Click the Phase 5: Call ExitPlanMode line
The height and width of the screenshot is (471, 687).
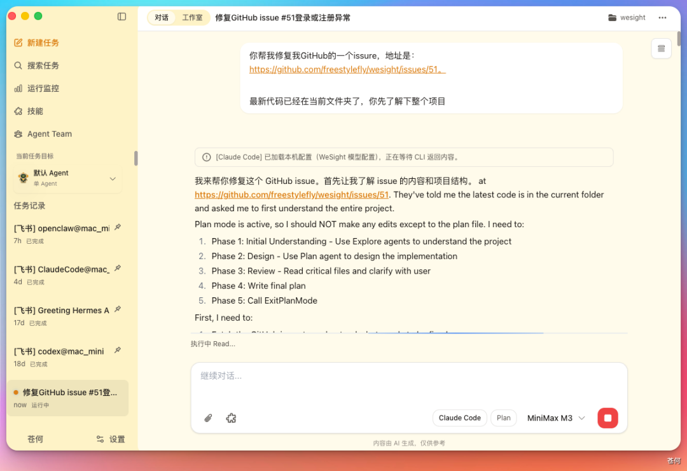point(264,300)
